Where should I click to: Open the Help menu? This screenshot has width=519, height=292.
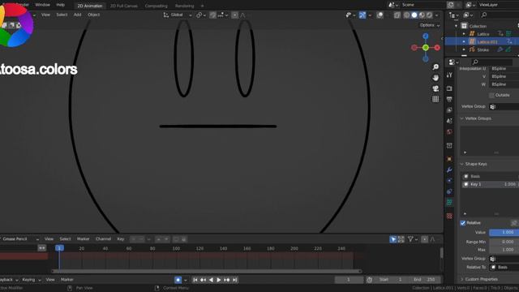tap(61, 5)
